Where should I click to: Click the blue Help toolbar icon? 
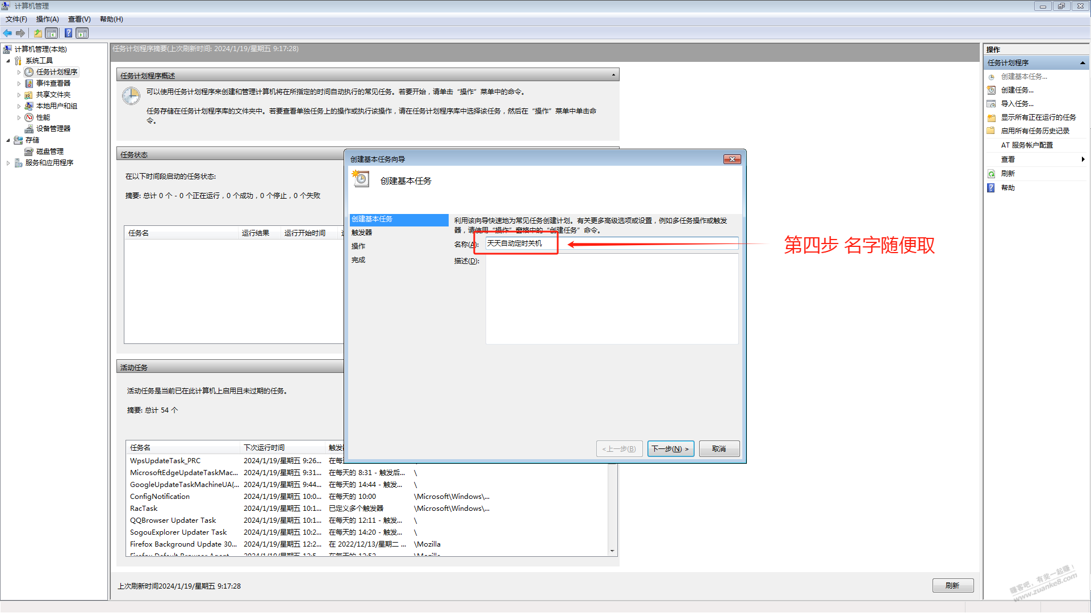(68, 33)
